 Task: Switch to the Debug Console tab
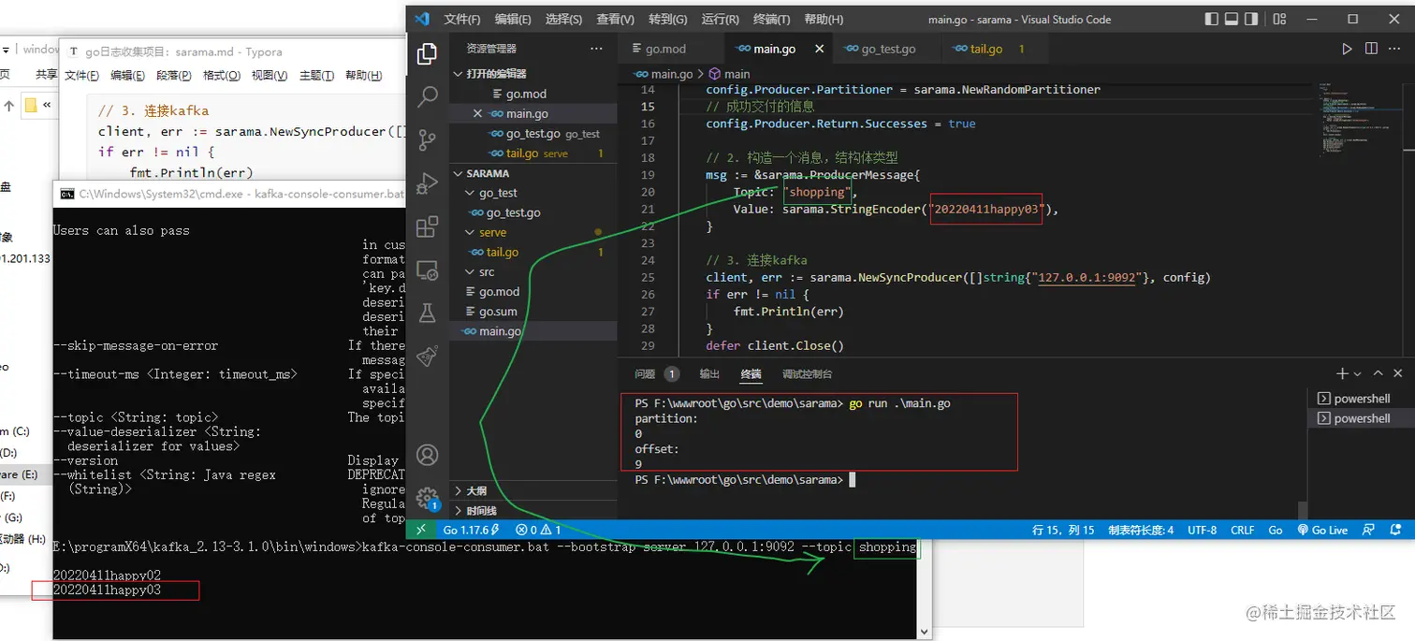pos(807,373)
